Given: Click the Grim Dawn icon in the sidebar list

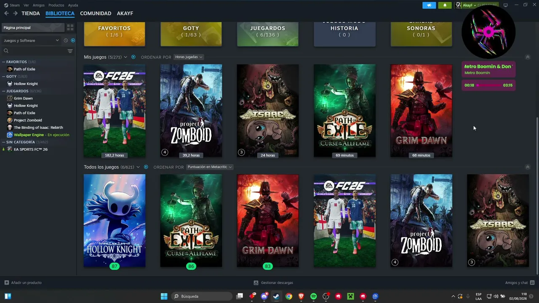Looking at the screenshot, I should (x=10, y=98).
